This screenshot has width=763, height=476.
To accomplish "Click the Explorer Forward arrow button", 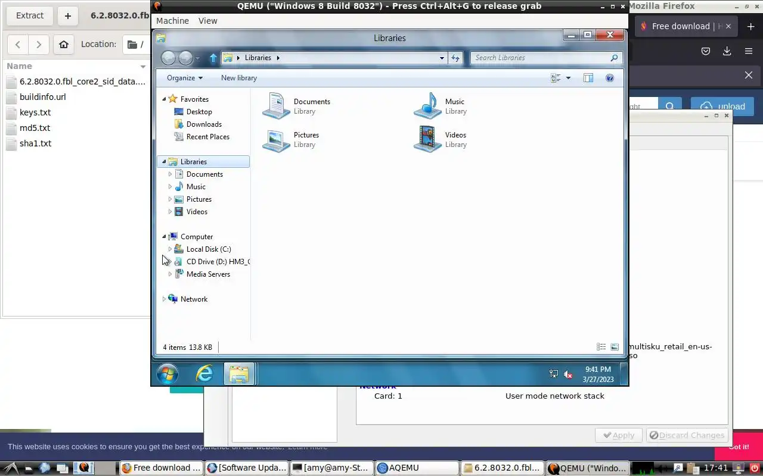I will tap(185, 58).
